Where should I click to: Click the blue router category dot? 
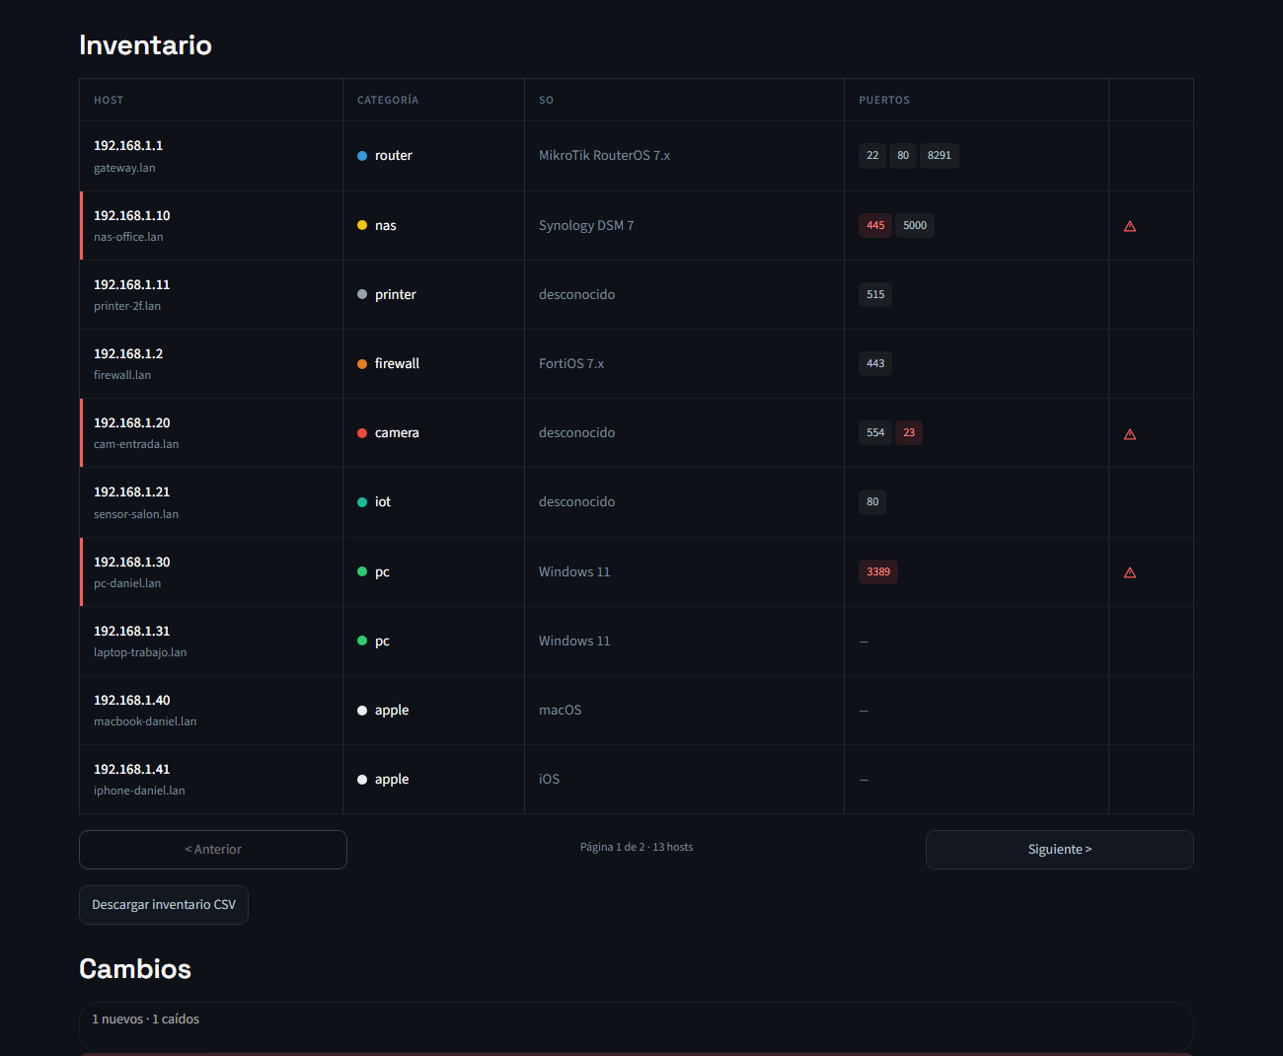point(362,156)
